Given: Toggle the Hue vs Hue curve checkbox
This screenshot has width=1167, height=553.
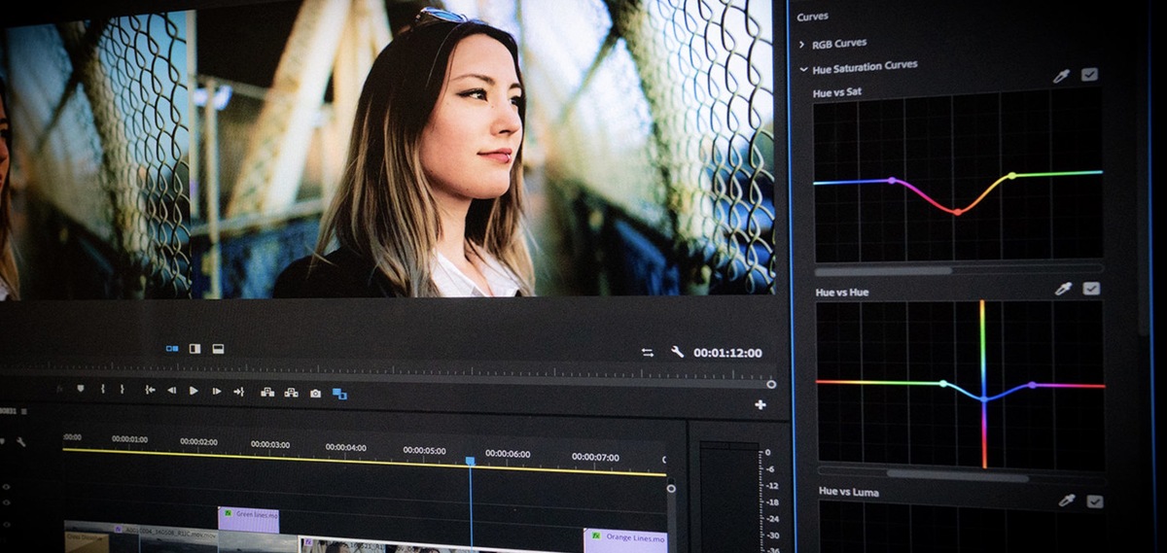Looking at the screenshot, I should pyautogui.click(x=1092, y=289).
